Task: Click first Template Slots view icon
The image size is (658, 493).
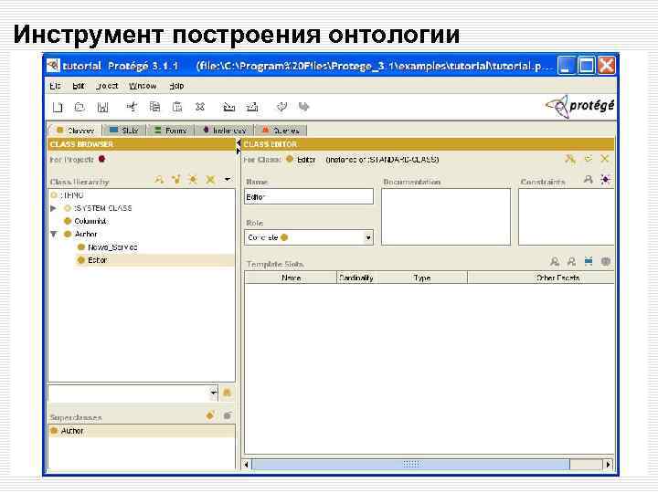Action: pyautogui.click(x=555, y=262)
